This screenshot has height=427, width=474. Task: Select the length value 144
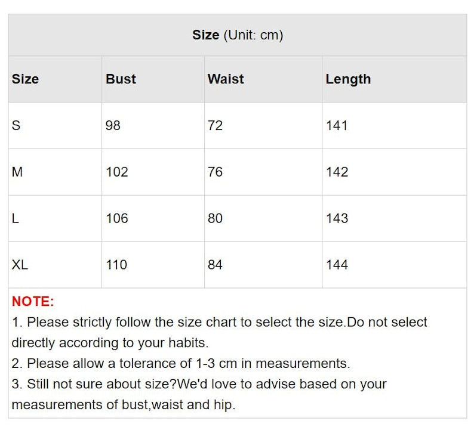point(337,265)
